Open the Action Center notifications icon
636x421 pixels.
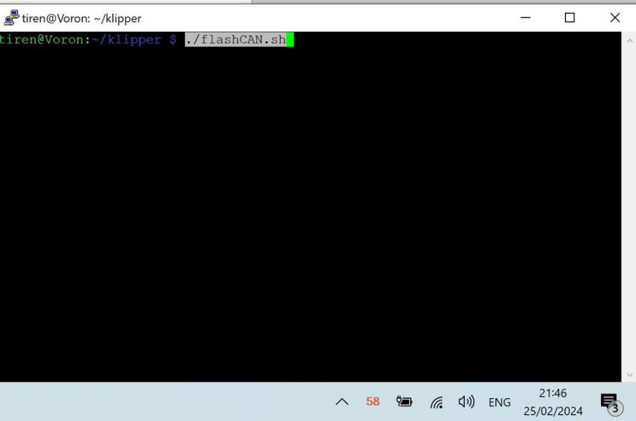(608, 401)
